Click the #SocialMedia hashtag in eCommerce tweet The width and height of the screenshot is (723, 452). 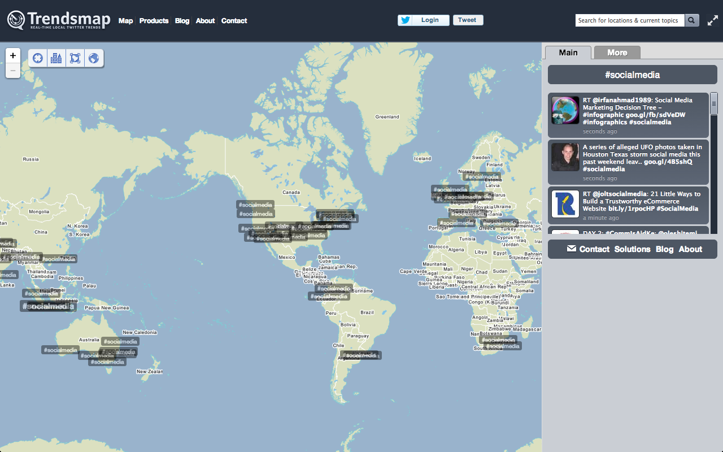[677, 208]
